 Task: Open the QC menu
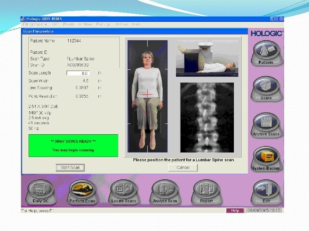(x=55, y=24)
